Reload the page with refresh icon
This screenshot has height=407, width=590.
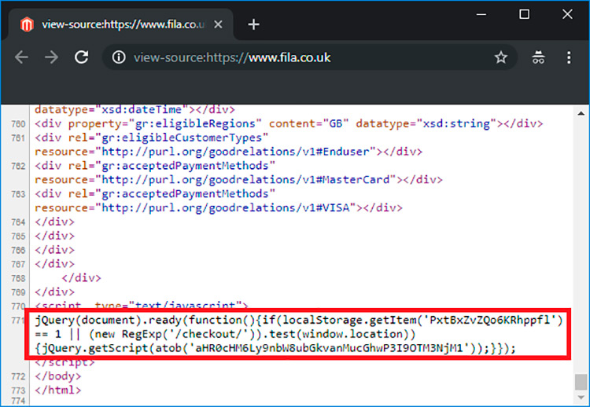pos(81,57)
